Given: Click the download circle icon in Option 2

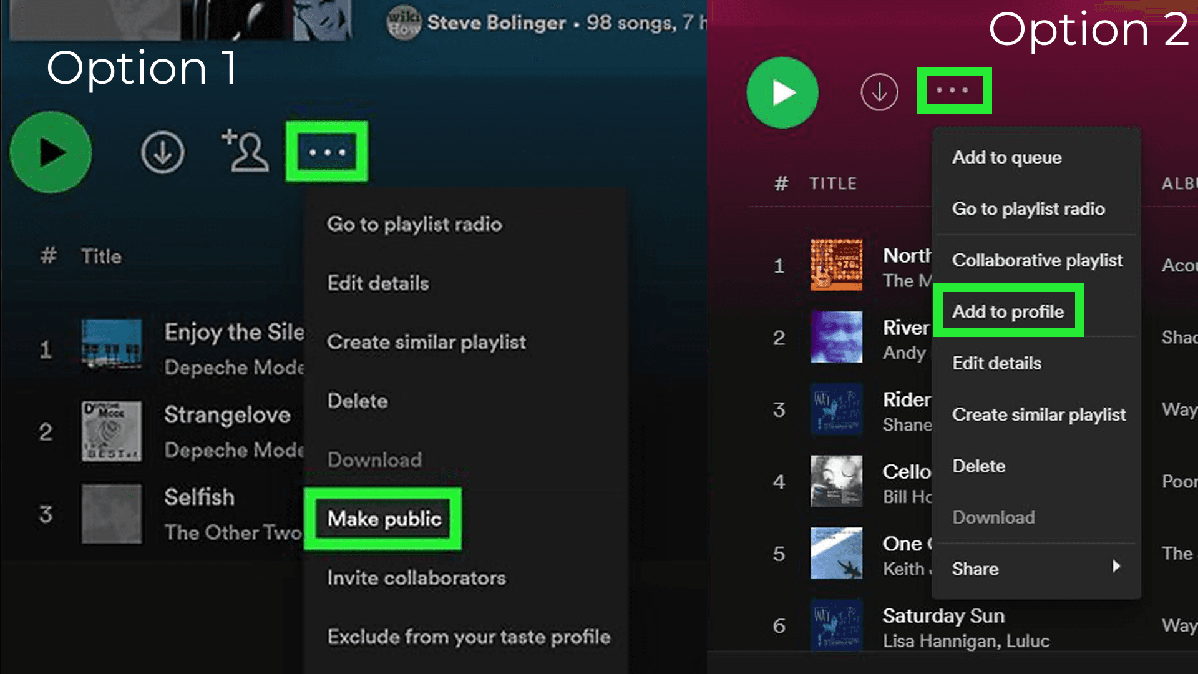Looking at the screenshot, I should pos(879,91).
